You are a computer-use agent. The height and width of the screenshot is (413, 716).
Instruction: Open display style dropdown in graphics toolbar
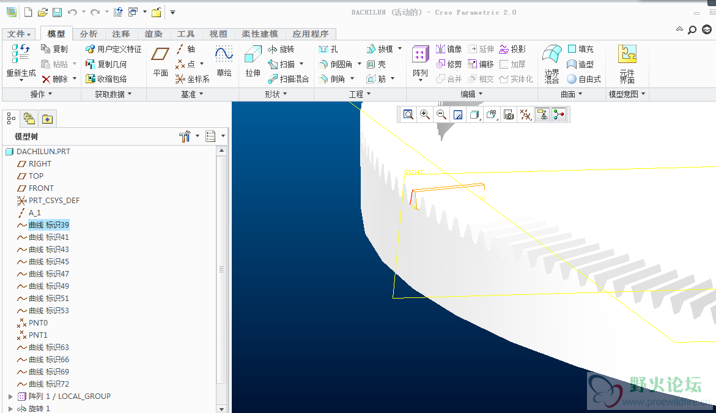[x=475, y=114]
